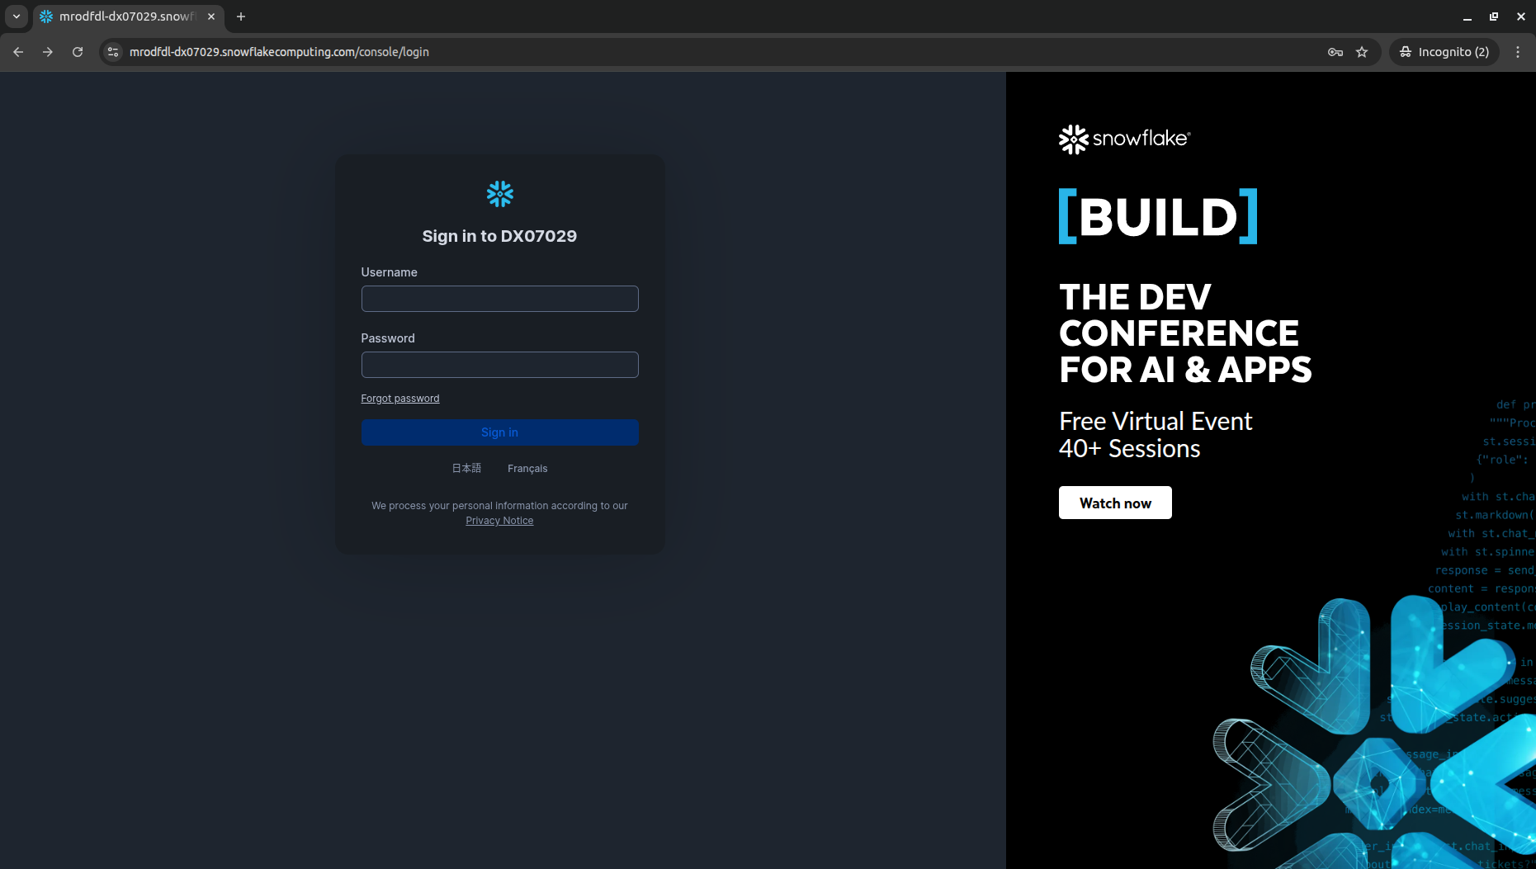Click the Username input field
Image resolution: width=1536 pixels, height=869 pixels.
[499, 299]
